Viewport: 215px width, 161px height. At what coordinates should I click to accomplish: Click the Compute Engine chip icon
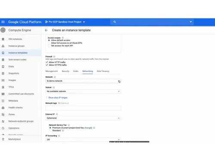pyautogui.click(x=3, y=30)
